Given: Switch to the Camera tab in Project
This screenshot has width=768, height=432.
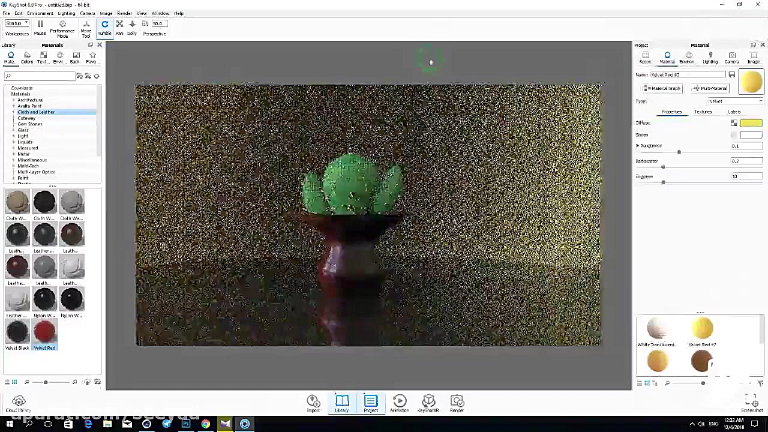Looking at the screenshot, I should tap(732, 58).
